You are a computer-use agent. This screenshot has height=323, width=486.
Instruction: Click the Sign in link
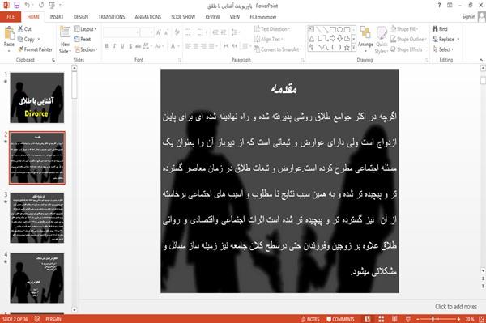coord(468,17)
